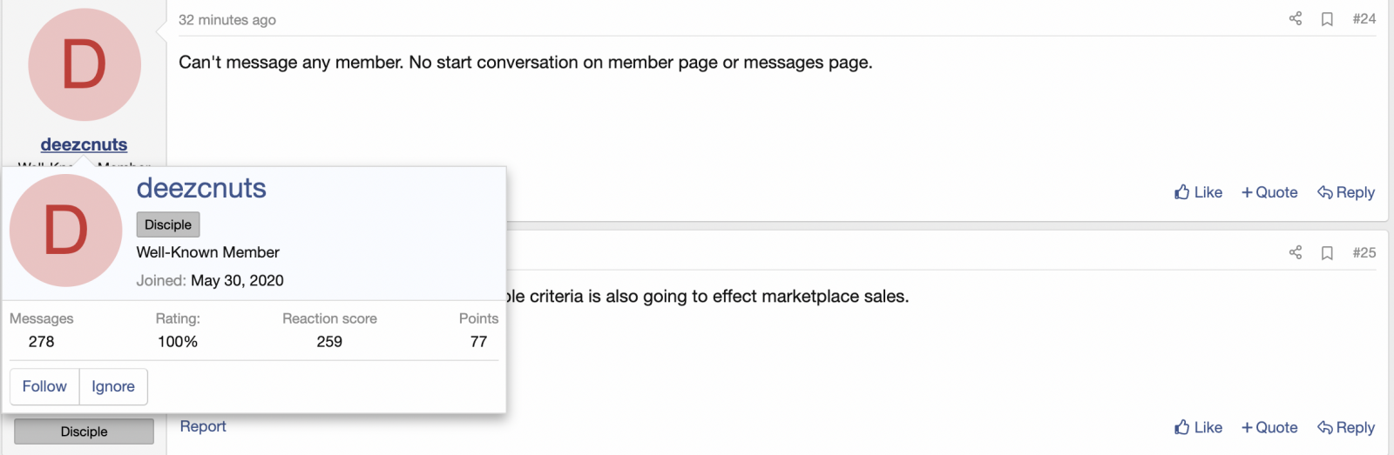Viewport: 1394px width, 455px height.
Task: Open the deezcnuts profile name in the popup
Action: point(201,188)
